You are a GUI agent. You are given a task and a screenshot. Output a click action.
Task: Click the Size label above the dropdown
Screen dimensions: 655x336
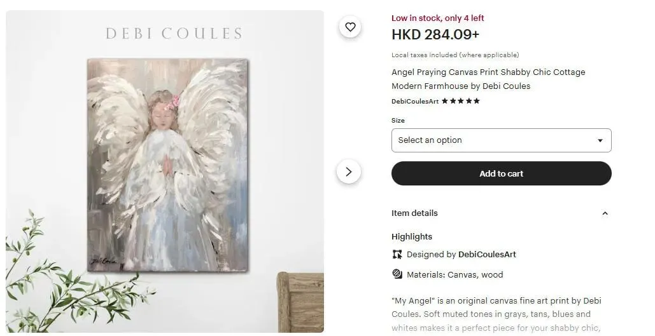[x=398, y=120]
